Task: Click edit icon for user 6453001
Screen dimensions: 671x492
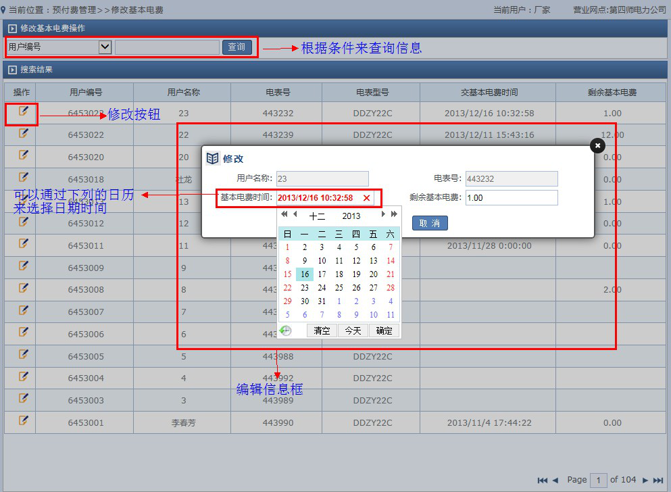Action: pyautogui.click(x=23, y=421)
